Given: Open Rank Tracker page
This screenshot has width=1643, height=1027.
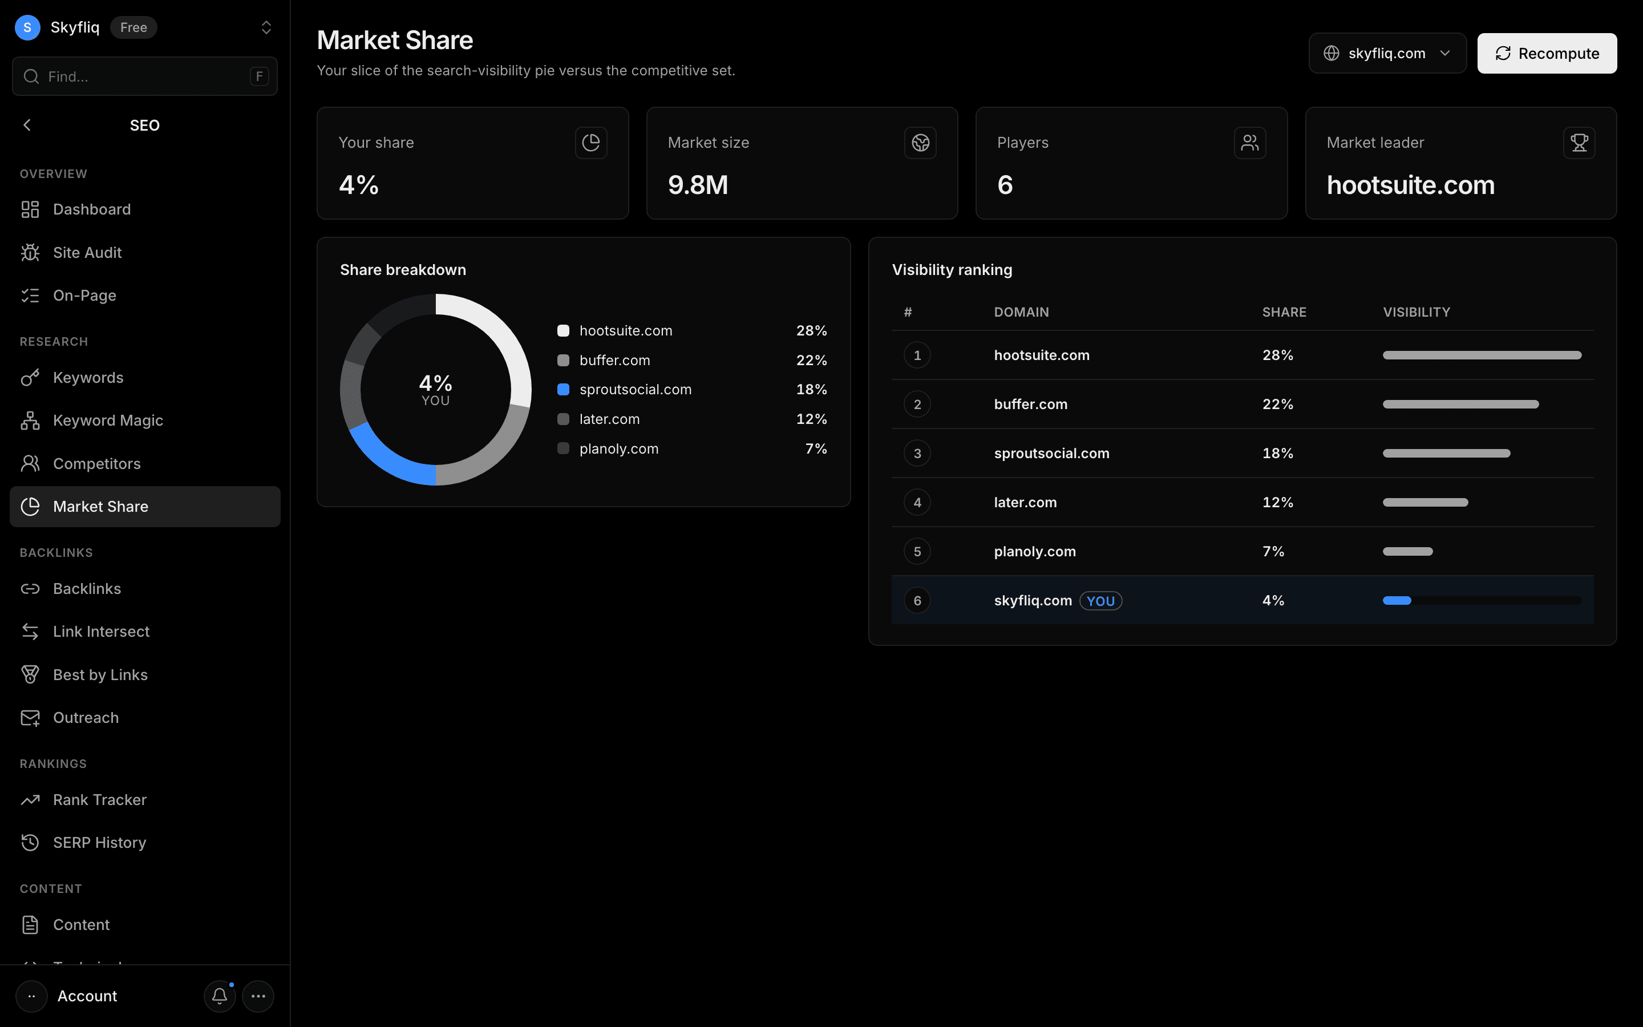Looking at the screenshot, I should (x=144, y=799).
